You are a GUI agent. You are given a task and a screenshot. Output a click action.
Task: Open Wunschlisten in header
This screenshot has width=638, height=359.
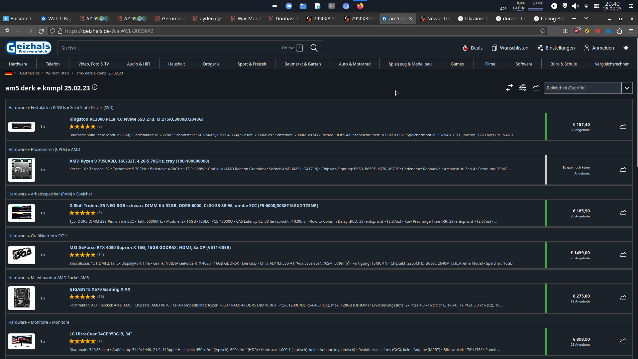coord(510,48)
